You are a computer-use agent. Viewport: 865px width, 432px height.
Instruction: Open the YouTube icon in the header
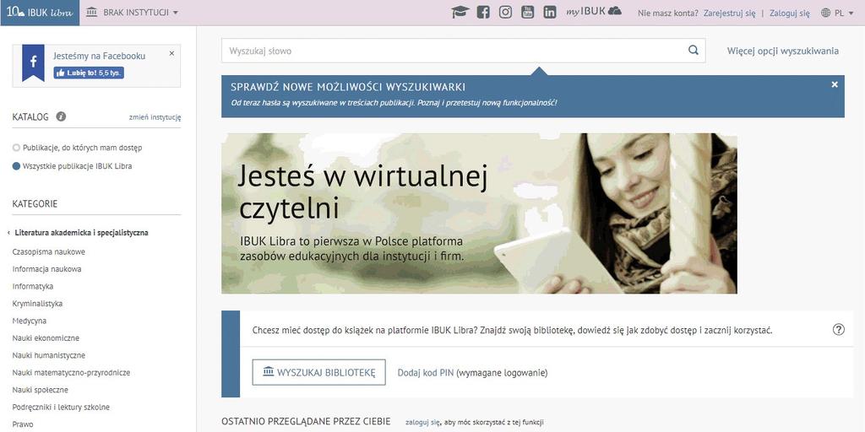click(527, 12)
